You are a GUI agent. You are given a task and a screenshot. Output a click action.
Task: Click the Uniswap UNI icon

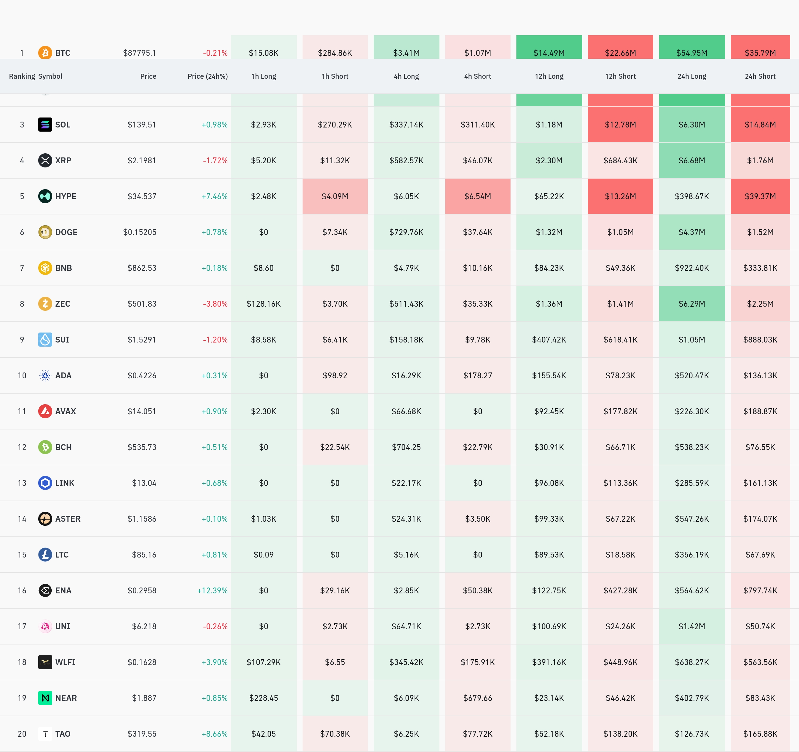coord(45,626)
